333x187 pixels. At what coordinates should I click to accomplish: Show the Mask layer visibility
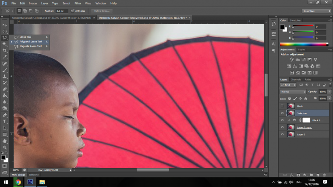click(282, 106)
